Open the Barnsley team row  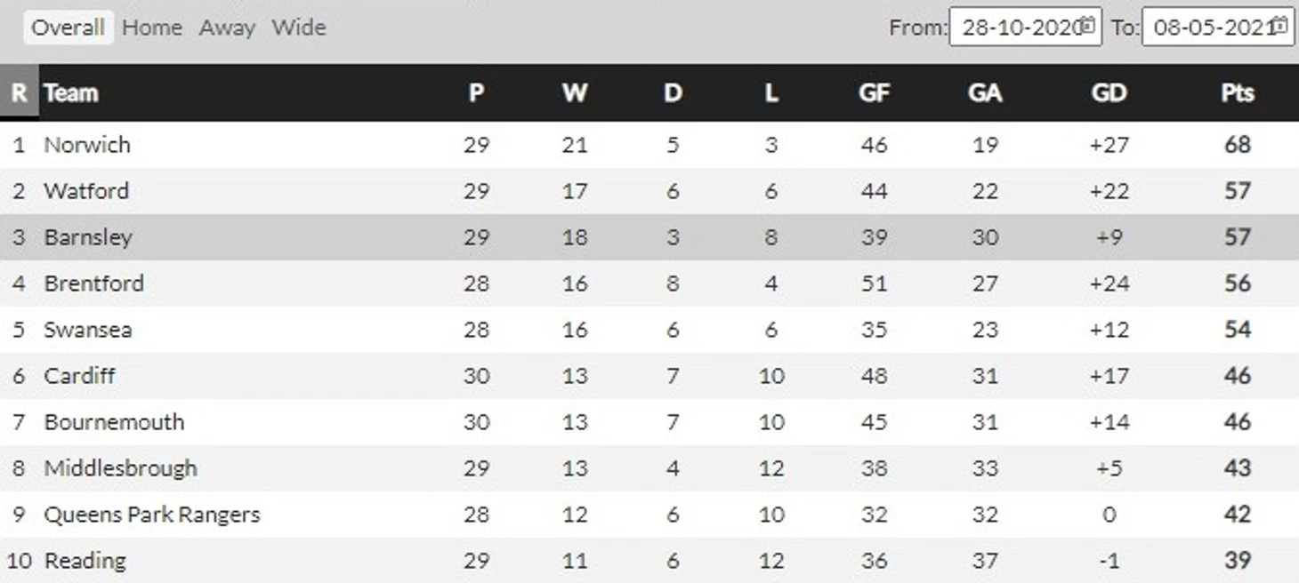click(649, 237)
